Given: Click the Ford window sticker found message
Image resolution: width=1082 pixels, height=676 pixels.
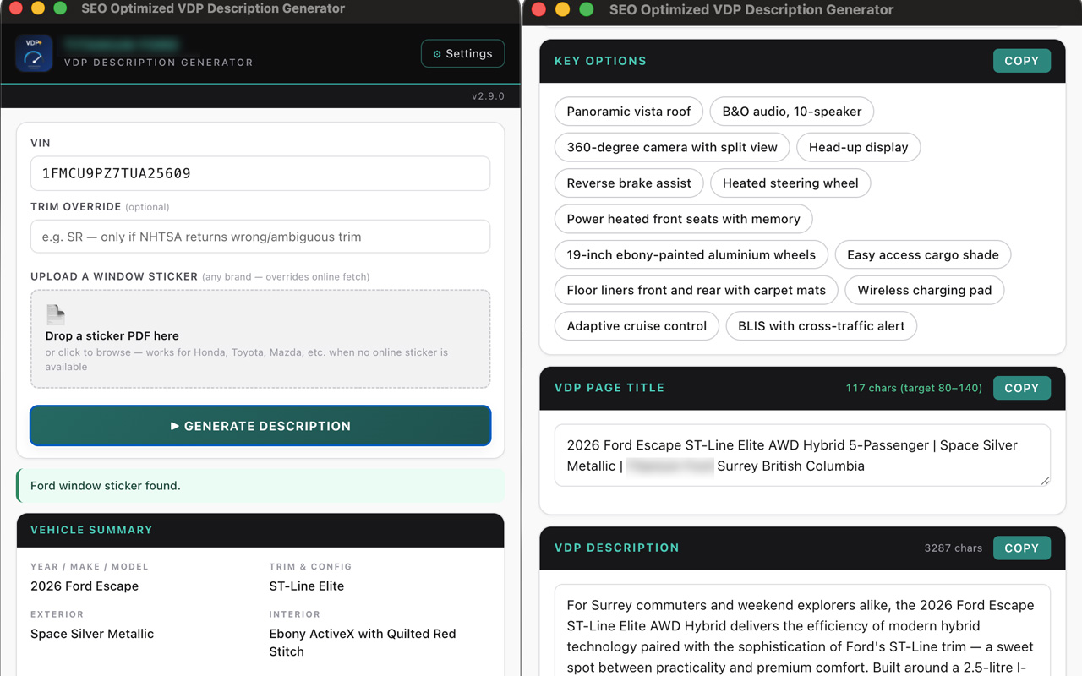Looking at the screenshot, I should coord(260,486).
